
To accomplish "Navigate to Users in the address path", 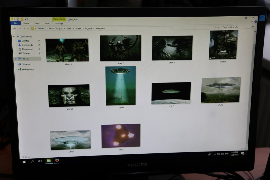I will pyautogui.click(x=69, y=28).
